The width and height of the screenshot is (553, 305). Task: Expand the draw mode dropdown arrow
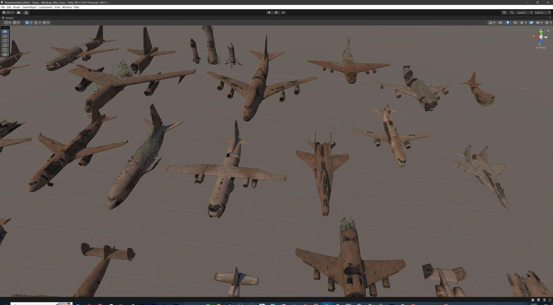[494, 23]
